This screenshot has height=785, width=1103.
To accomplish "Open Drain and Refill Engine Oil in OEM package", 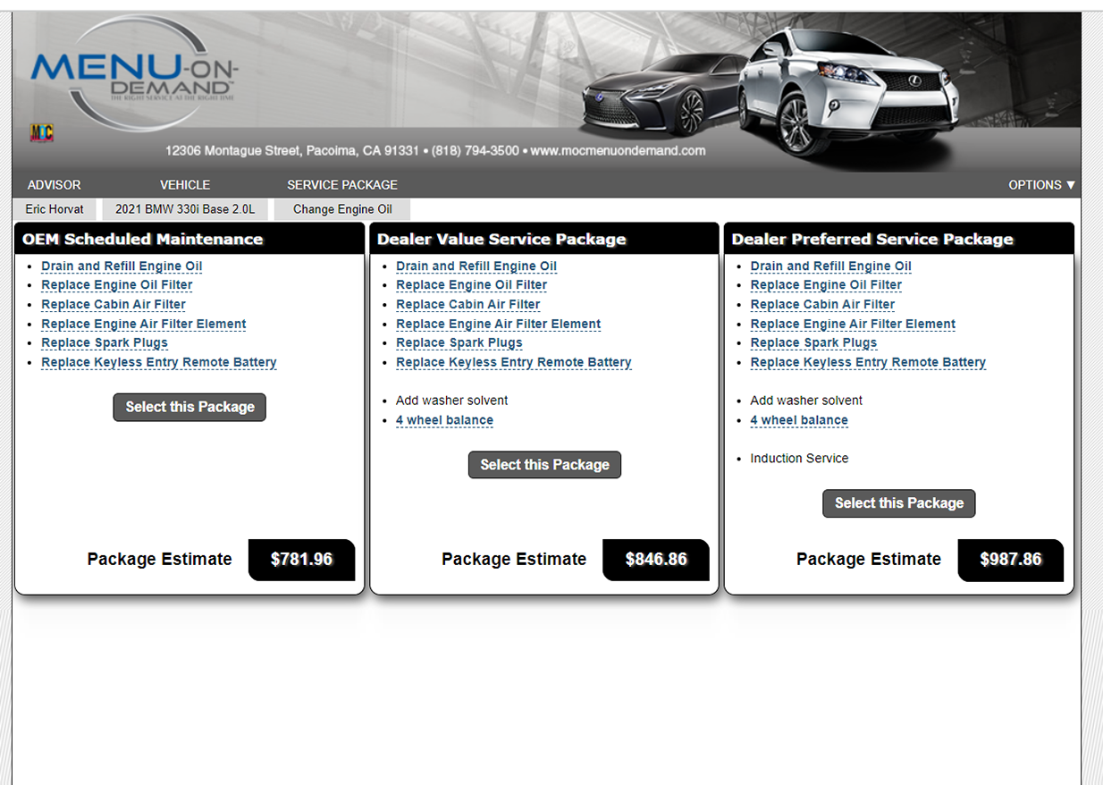I will (122, 266).
